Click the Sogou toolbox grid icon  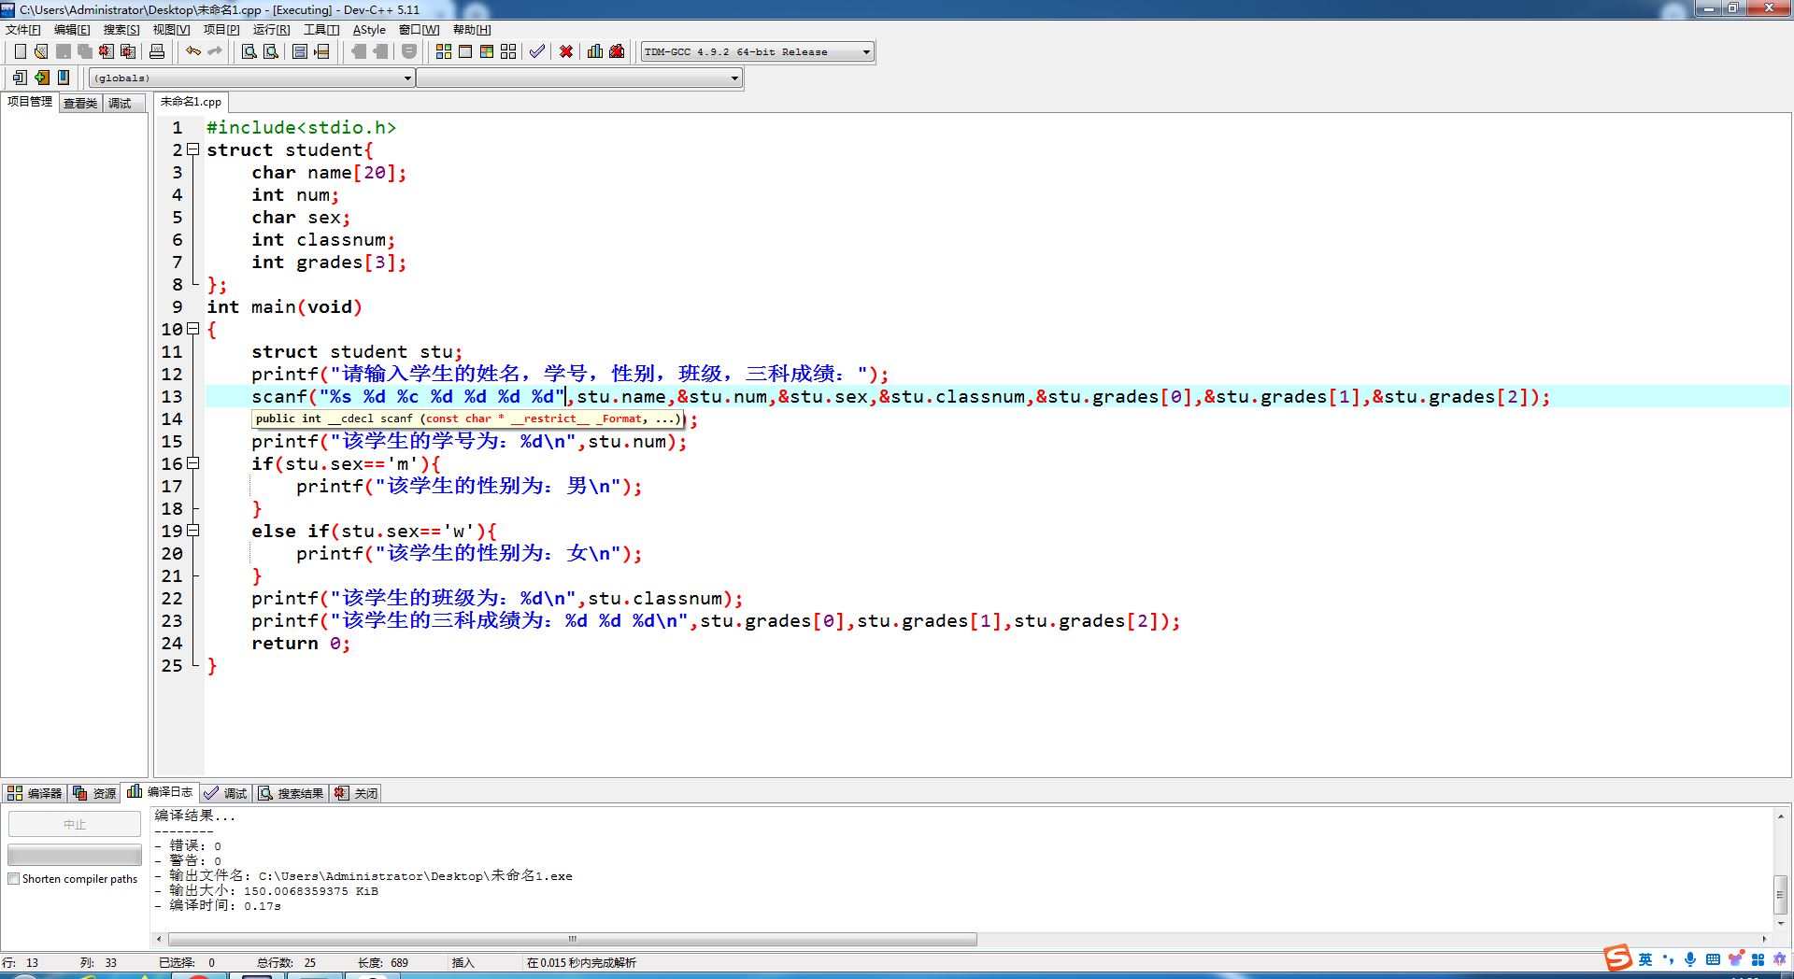click(1758, 959)
